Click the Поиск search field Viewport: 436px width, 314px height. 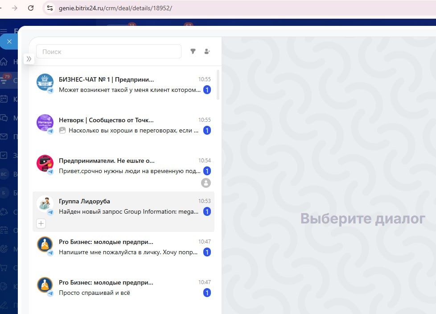point(109,51)
